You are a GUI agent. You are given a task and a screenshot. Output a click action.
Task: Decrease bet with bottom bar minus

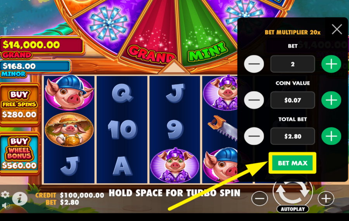259,198
